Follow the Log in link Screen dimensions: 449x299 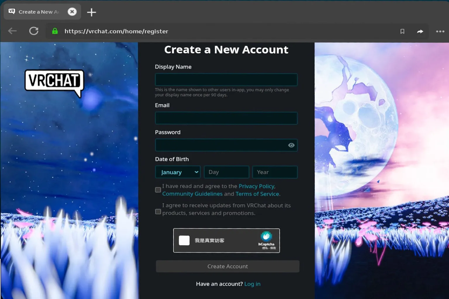point(252,284)
